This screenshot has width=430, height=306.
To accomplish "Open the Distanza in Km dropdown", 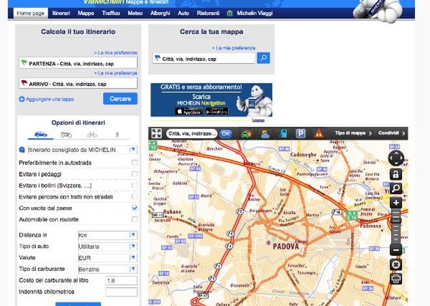I will (x=107, y=235).
